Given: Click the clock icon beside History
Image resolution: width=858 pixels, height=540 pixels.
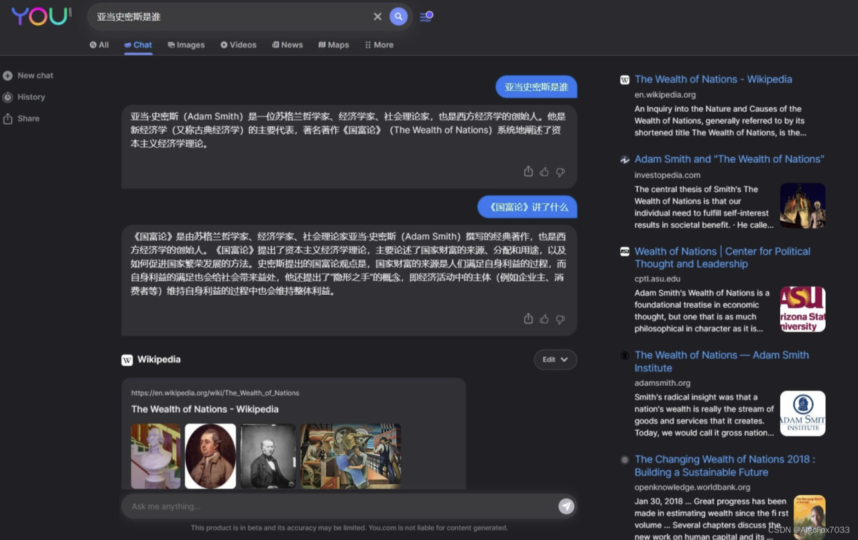Looking at the screenshot, I should (7, 97).
